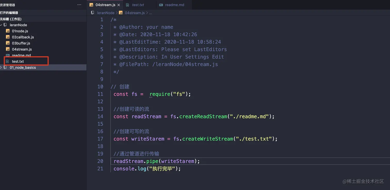Click the JS icon beside 01node.js
This screenshot has width=390, height=190.
point(8,31)
